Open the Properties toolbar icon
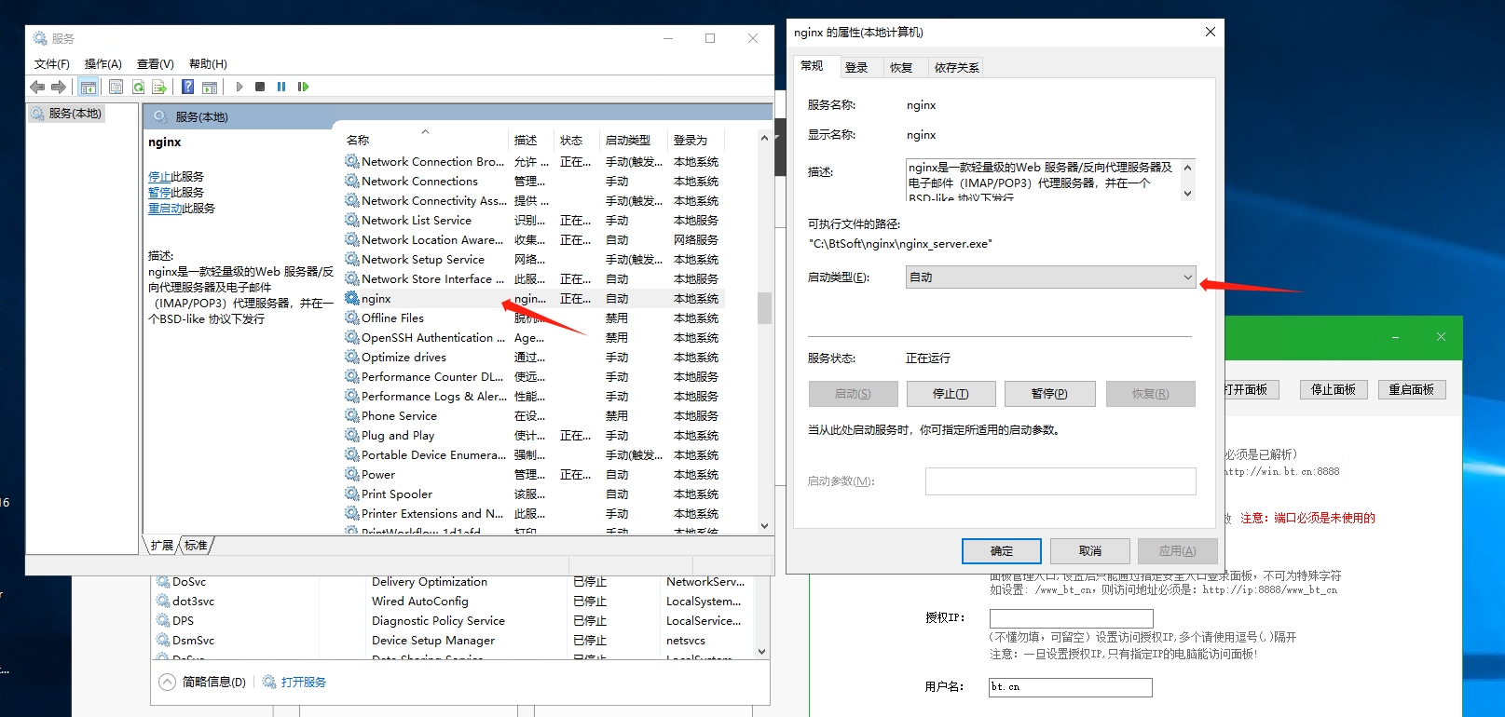 click(116, 87)
